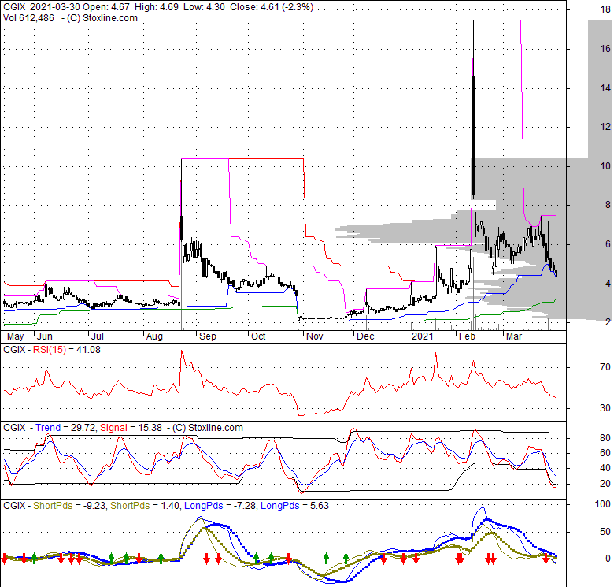
Task: Click the 'Nov' month label
Action: click(x=314, y=336)
